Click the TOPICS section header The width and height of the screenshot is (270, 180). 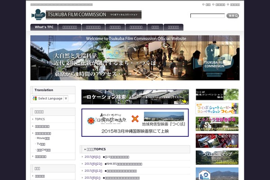click(x=135, y=149)
